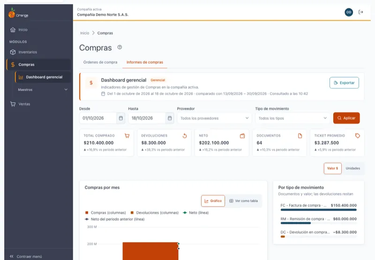
Task: Click the Documentos file icon
Action: (x=300, y=136)
